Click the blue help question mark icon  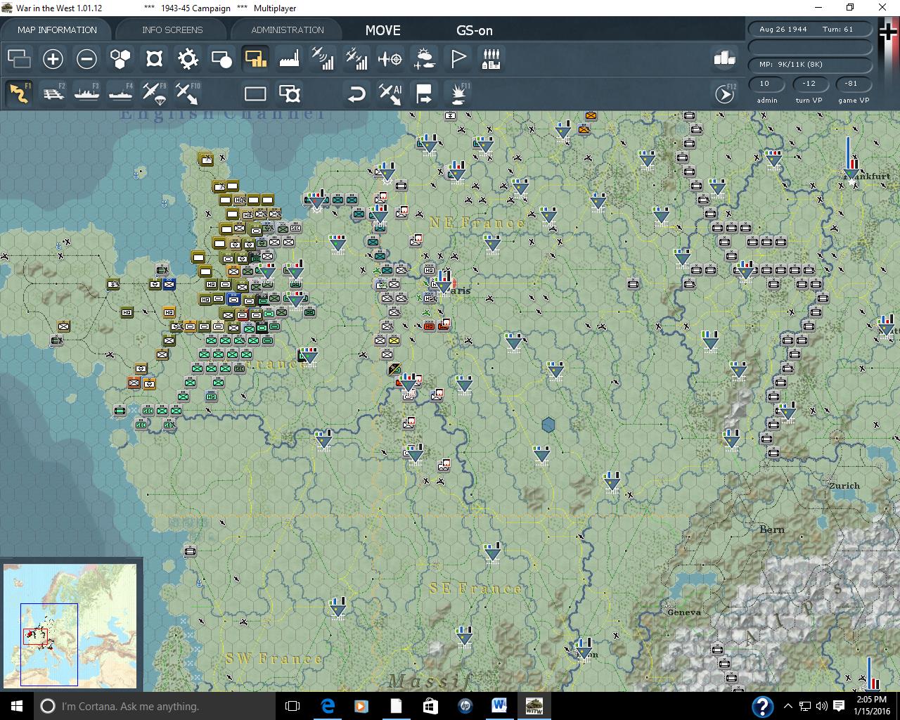(x=763, y=706)
